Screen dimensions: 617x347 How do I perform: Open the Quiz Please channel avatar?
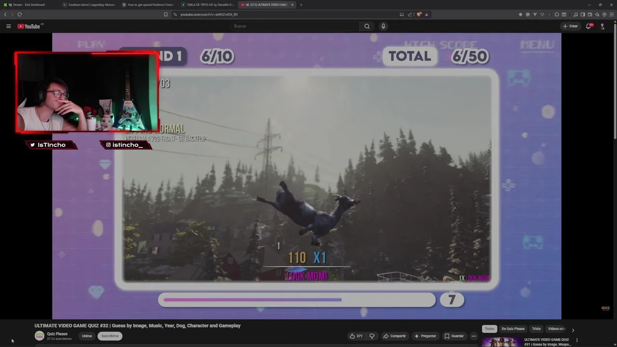pyautogui.click(x=40, y=336)
